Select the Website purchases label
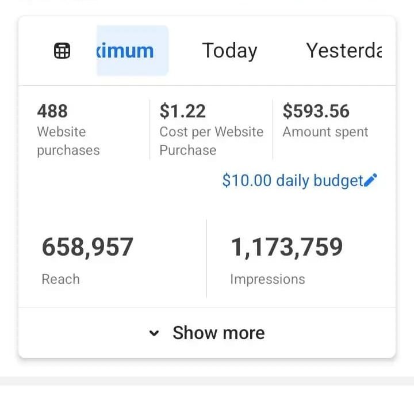 [68, 141]
